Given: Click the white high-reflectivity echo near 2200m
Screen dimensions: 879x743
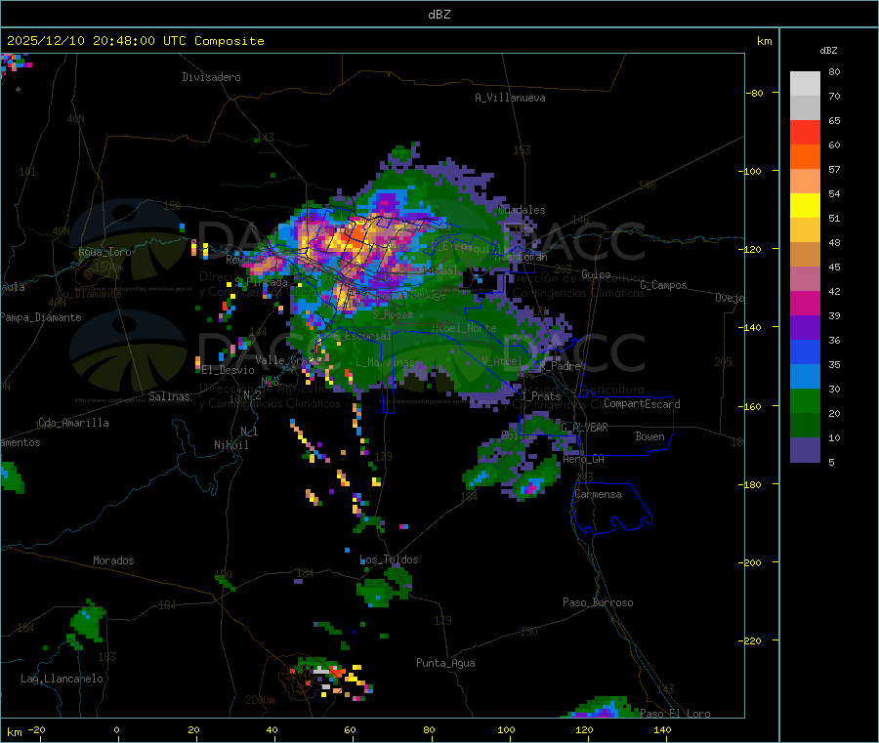Looking at the screenshot, I should point(321,670).
